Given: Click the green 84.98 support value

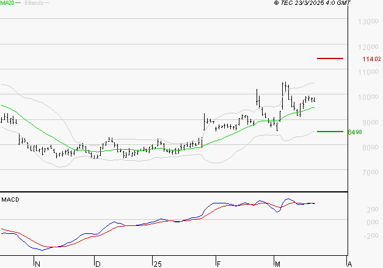Looking at the screenshot, I should [x=355, y=132].
